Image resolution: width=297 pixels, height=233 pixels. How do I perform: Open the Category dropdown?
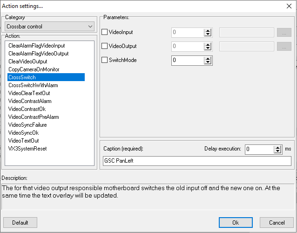tap(50, 27)
